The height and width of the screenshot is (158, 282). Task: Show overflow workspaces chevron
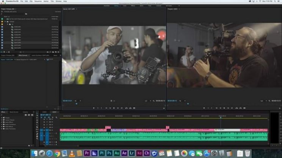(x=179, y=6)
